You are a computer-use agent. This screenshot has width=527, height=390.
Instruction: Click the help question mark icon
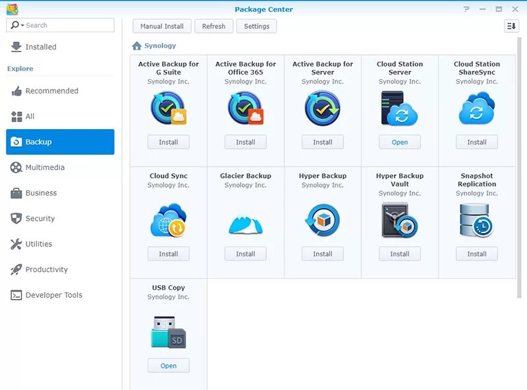(x=466, y=9)
